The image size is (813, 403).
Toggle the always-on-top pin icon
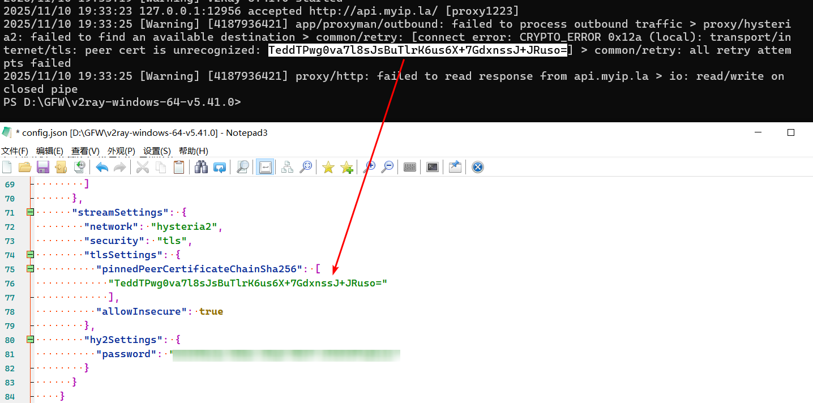(455, 167)
